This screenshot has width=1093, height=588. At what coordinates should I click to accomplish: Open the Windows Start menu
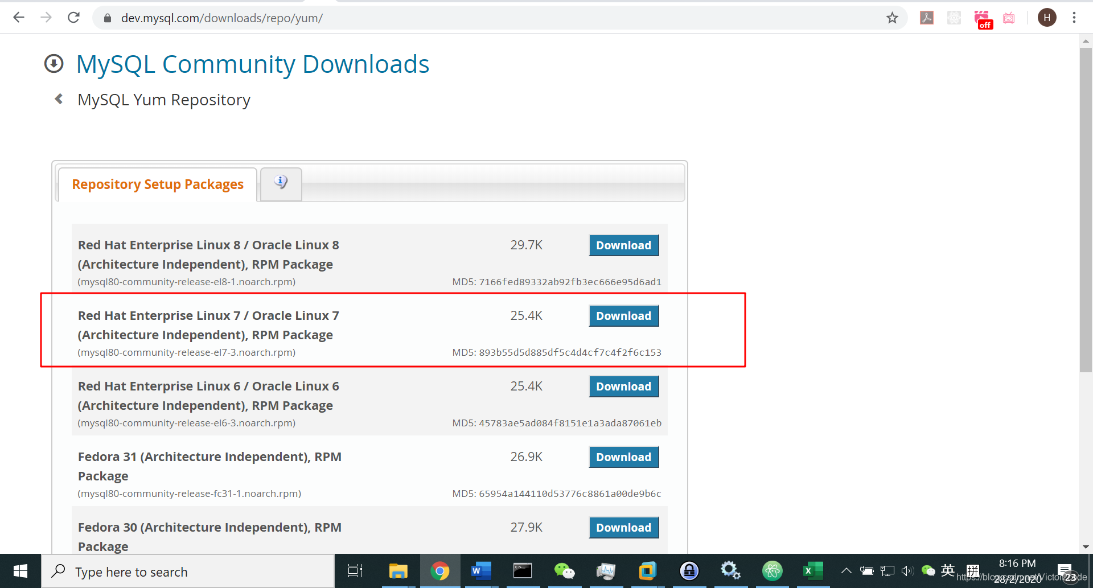[x=20, y=571]
